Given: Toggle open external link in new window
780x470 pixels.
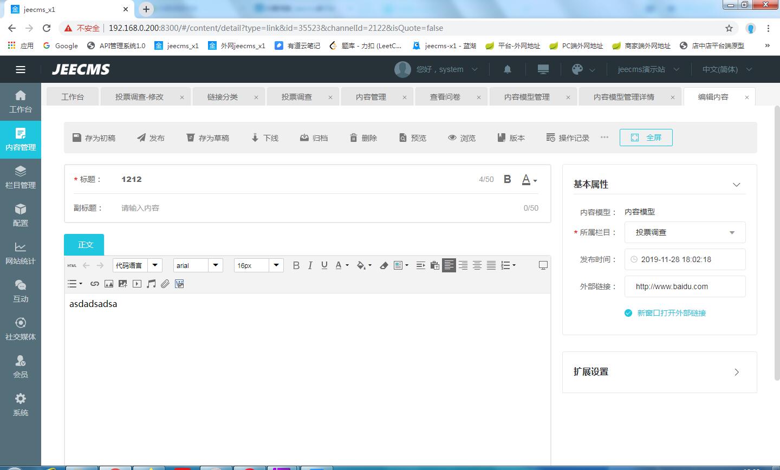Looking at the screenshot, I should [x=628, y=313].
